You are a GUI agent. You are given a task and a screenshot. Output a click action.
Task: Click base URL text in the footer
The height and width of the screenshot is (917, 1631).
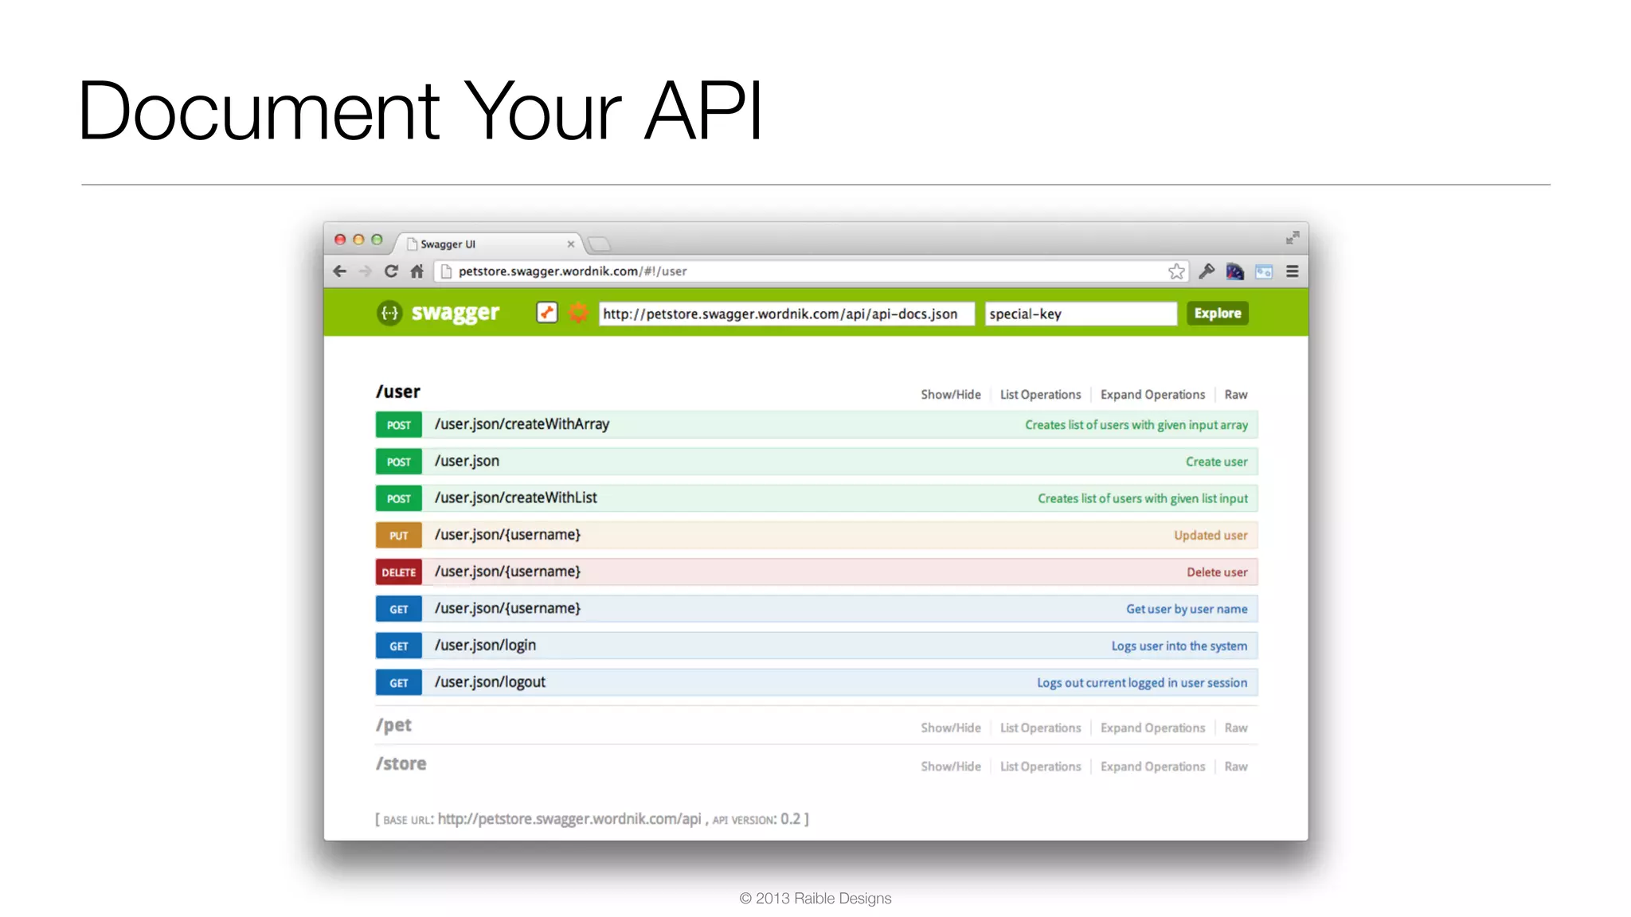pos(569,819)
